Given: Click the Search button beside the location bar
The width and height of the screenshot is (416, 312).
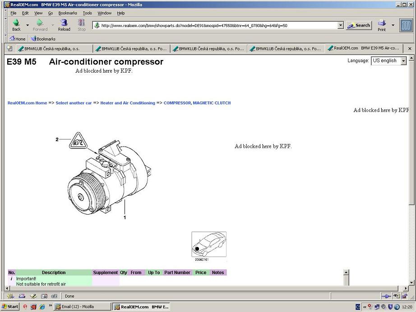Looking at the screenshot, I should click(x=359, y=25).
